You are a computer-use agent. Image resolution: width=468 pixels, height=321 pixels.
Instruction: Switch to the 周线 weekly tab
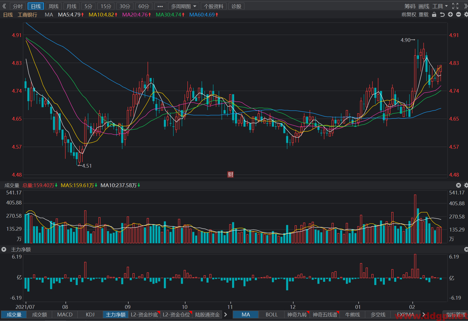pos(54,6)
